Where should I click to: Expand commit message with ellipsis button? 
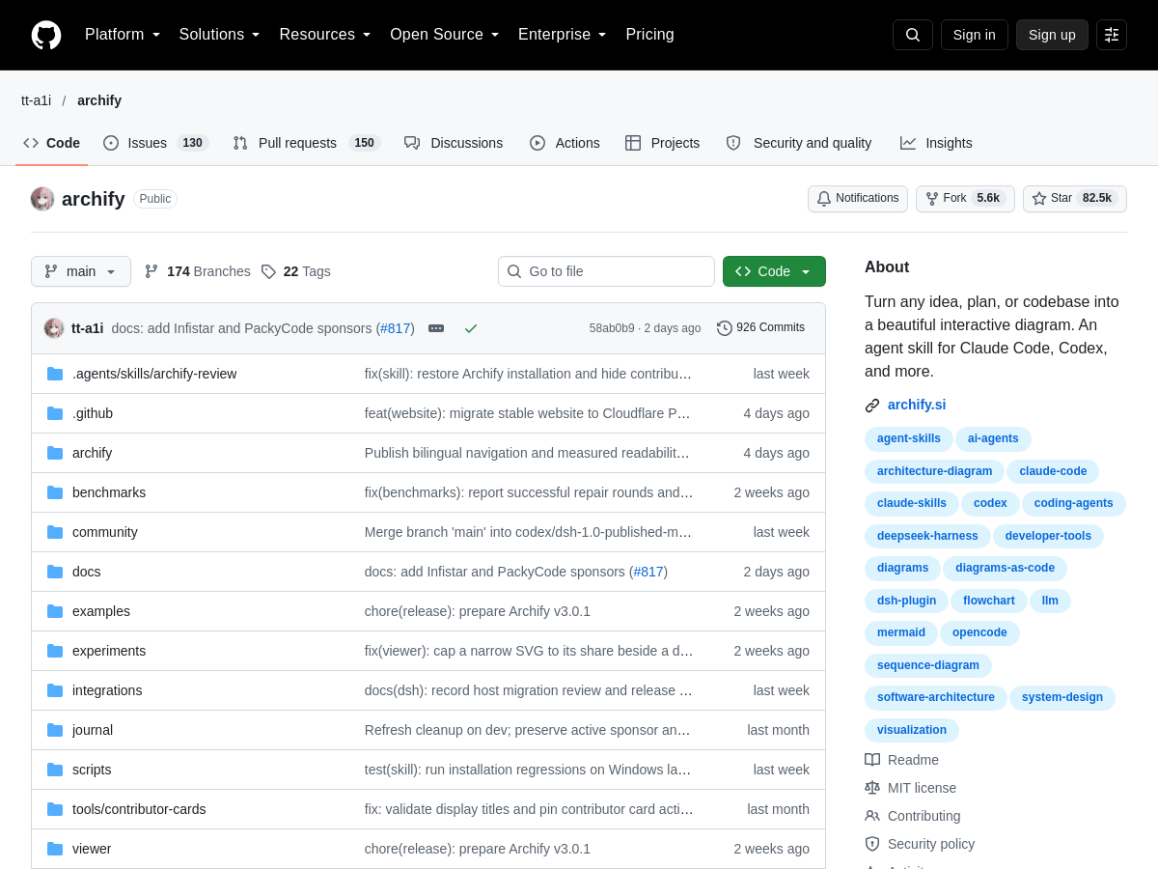point(436,328)
